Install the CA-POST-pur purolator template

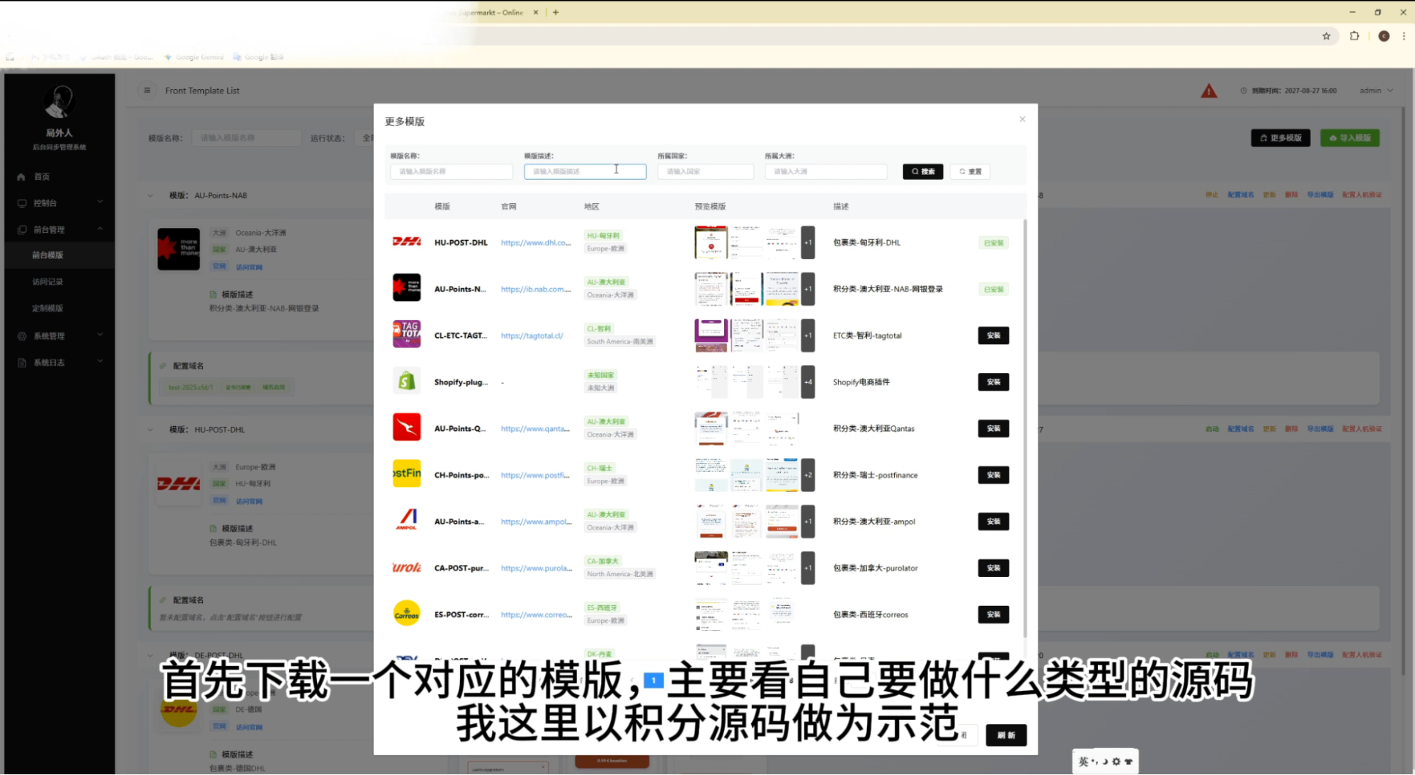[993, 568]
